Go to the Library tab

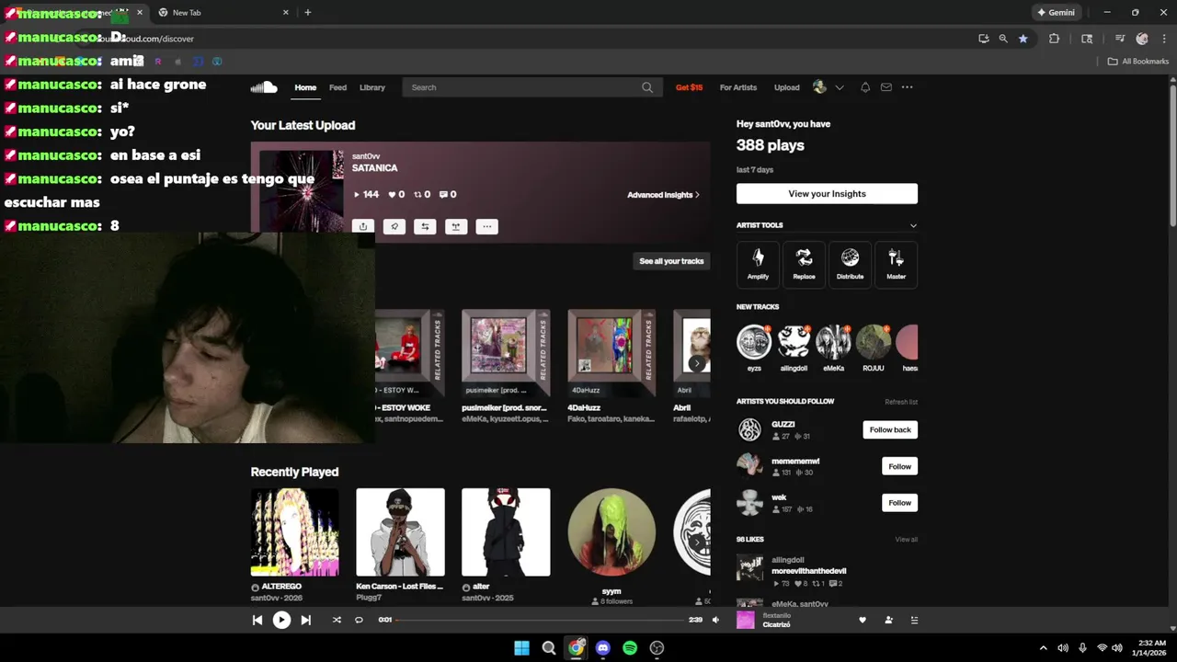[372, 87]
